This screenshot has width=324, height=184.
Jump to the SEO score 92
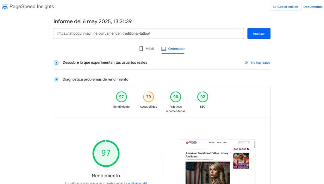(202, 97)
